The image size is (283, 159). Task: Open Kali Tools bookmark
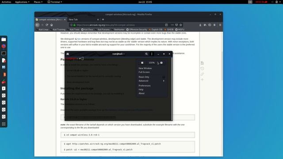[x=73, y=30]
